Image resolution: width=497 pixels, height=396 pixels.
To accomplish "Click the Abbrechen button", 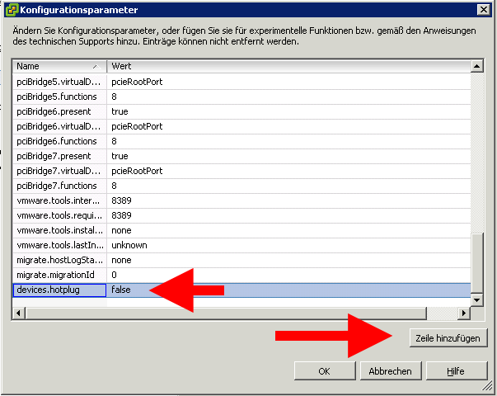I will pos(390,371).
